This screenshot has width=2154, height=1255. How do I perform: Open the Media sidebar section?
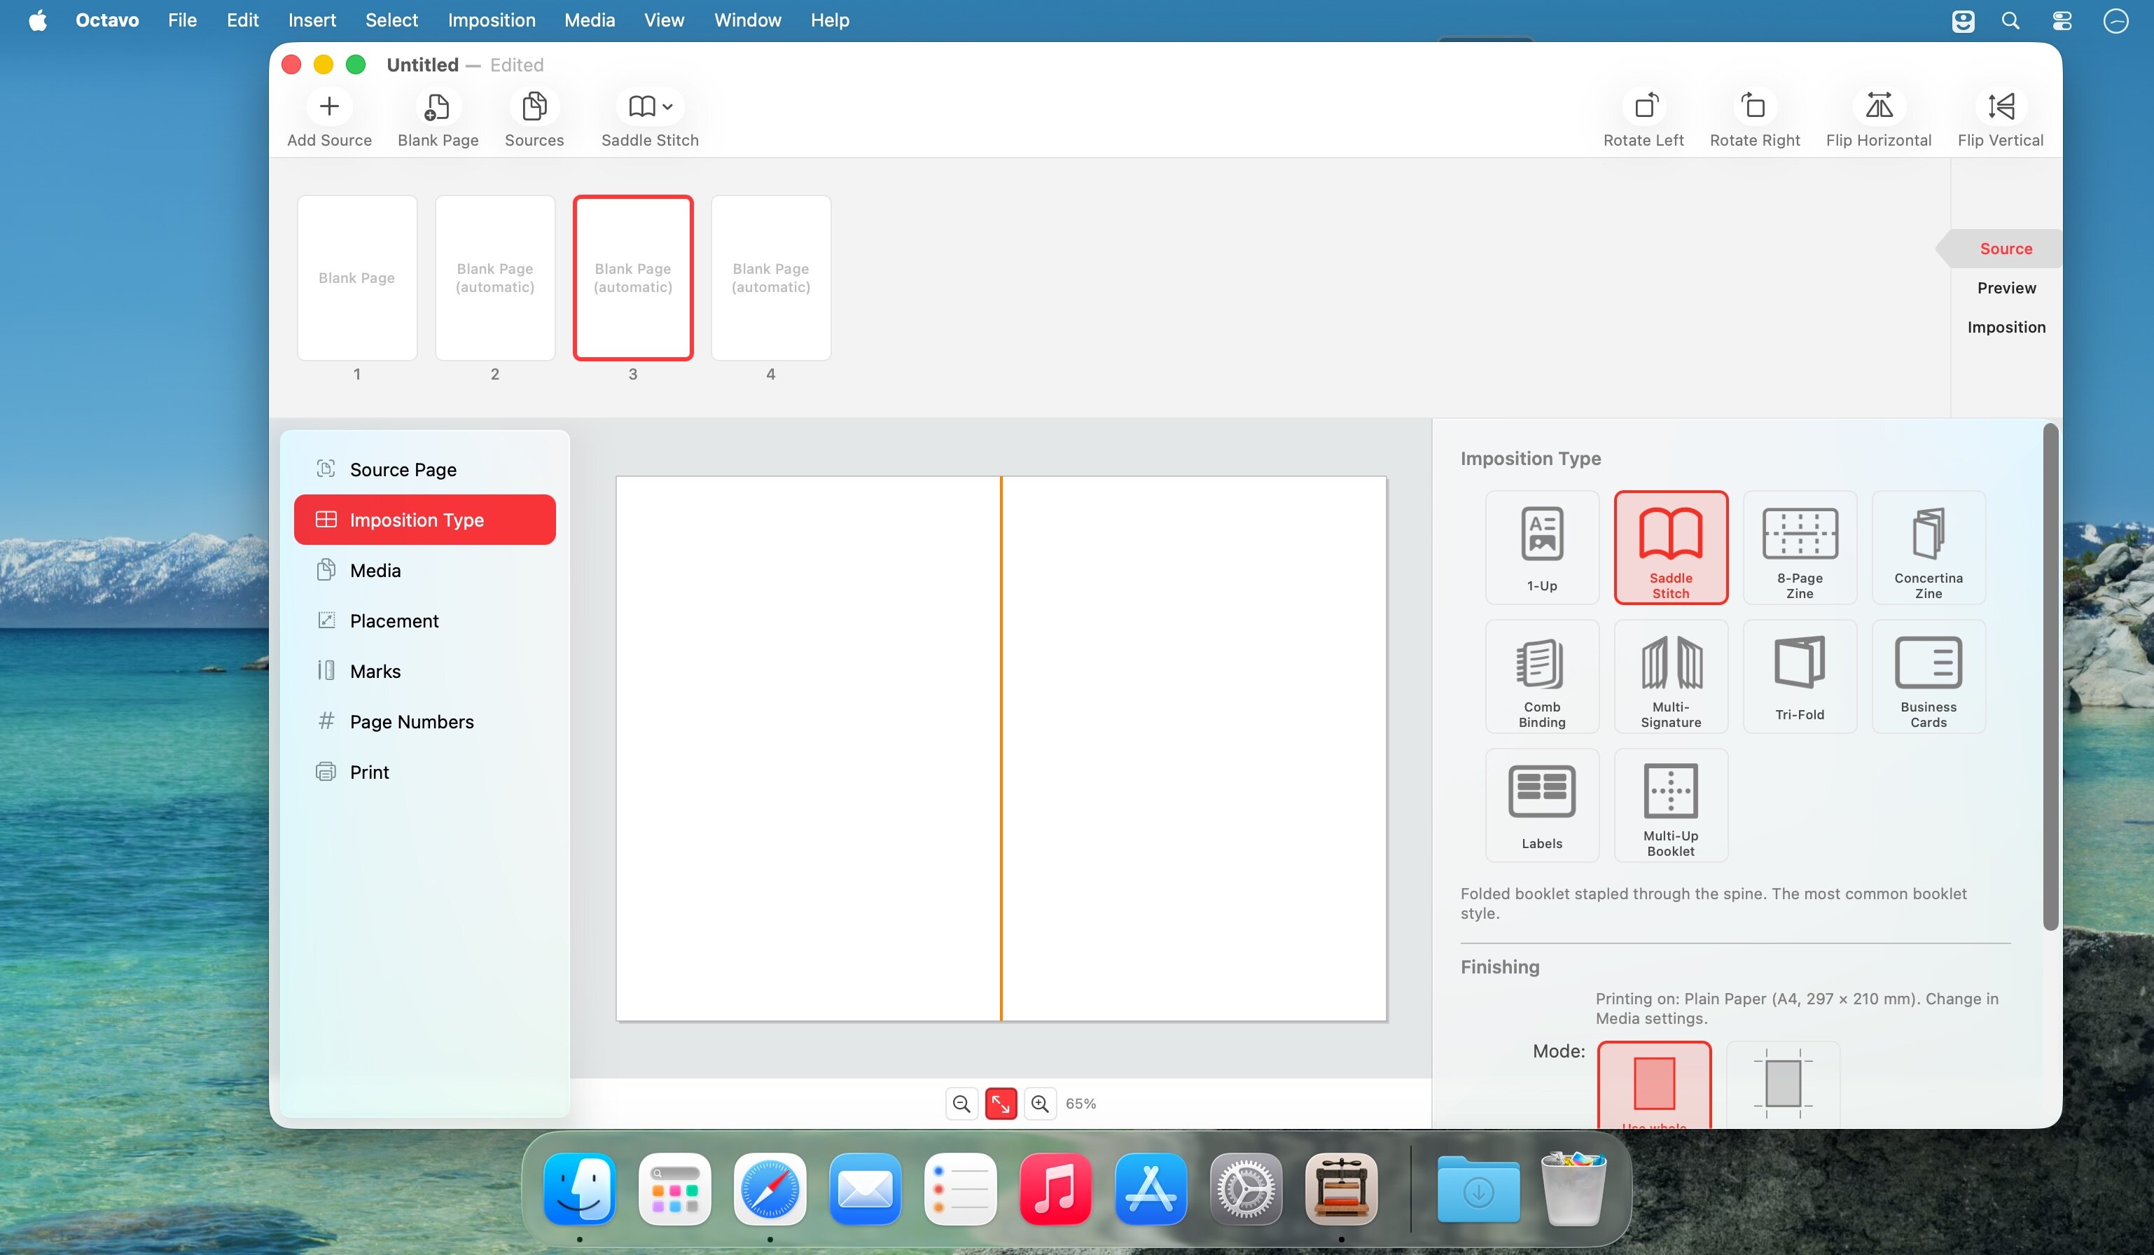click(375, 570)
